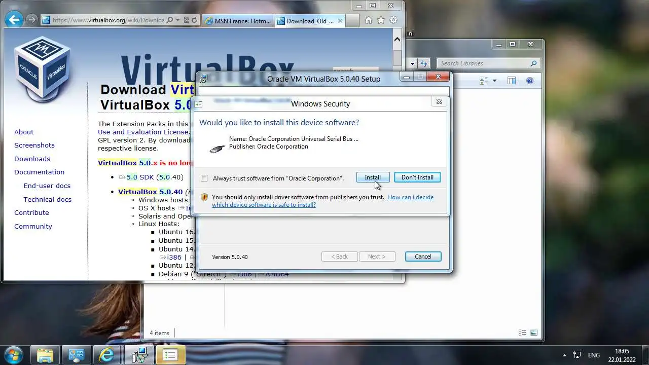Open the Documentation sidebar link
The image size is (649, 365).
coord(39,172)
